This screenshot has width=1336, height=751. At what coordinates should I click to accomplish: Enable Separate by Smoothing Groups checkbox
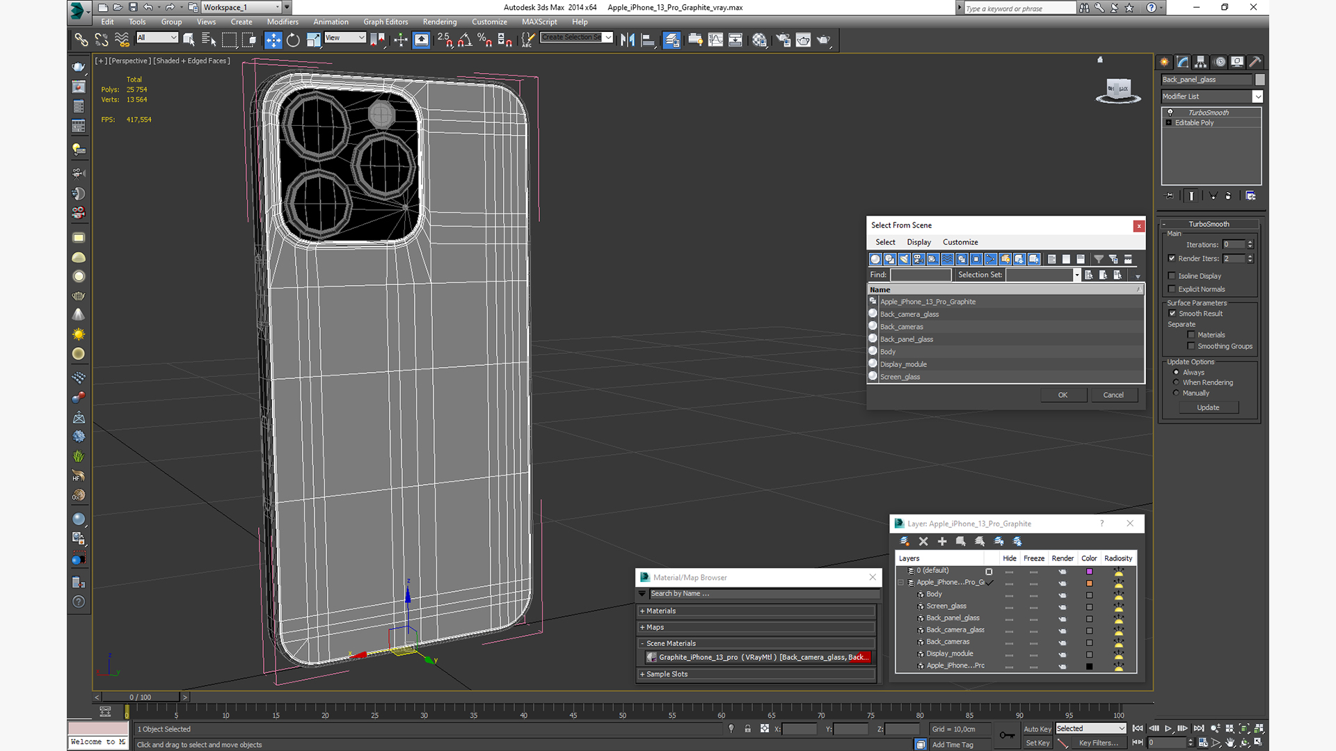pyautogui.click(x=1191, y=346)
